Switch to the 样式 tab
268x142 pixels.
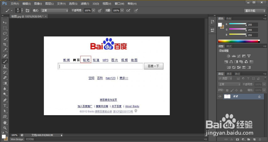coord(229,46)
